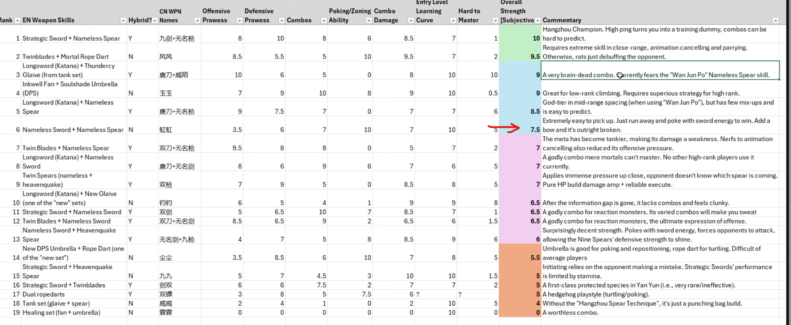Select the 'A worthless combo.' commentary cell
Screen dimensions: 791x325
pyautogui.click(x=660, y=313)
